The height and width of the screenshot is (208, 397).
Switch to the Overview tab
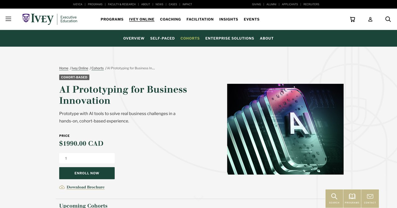pos(134,38)
